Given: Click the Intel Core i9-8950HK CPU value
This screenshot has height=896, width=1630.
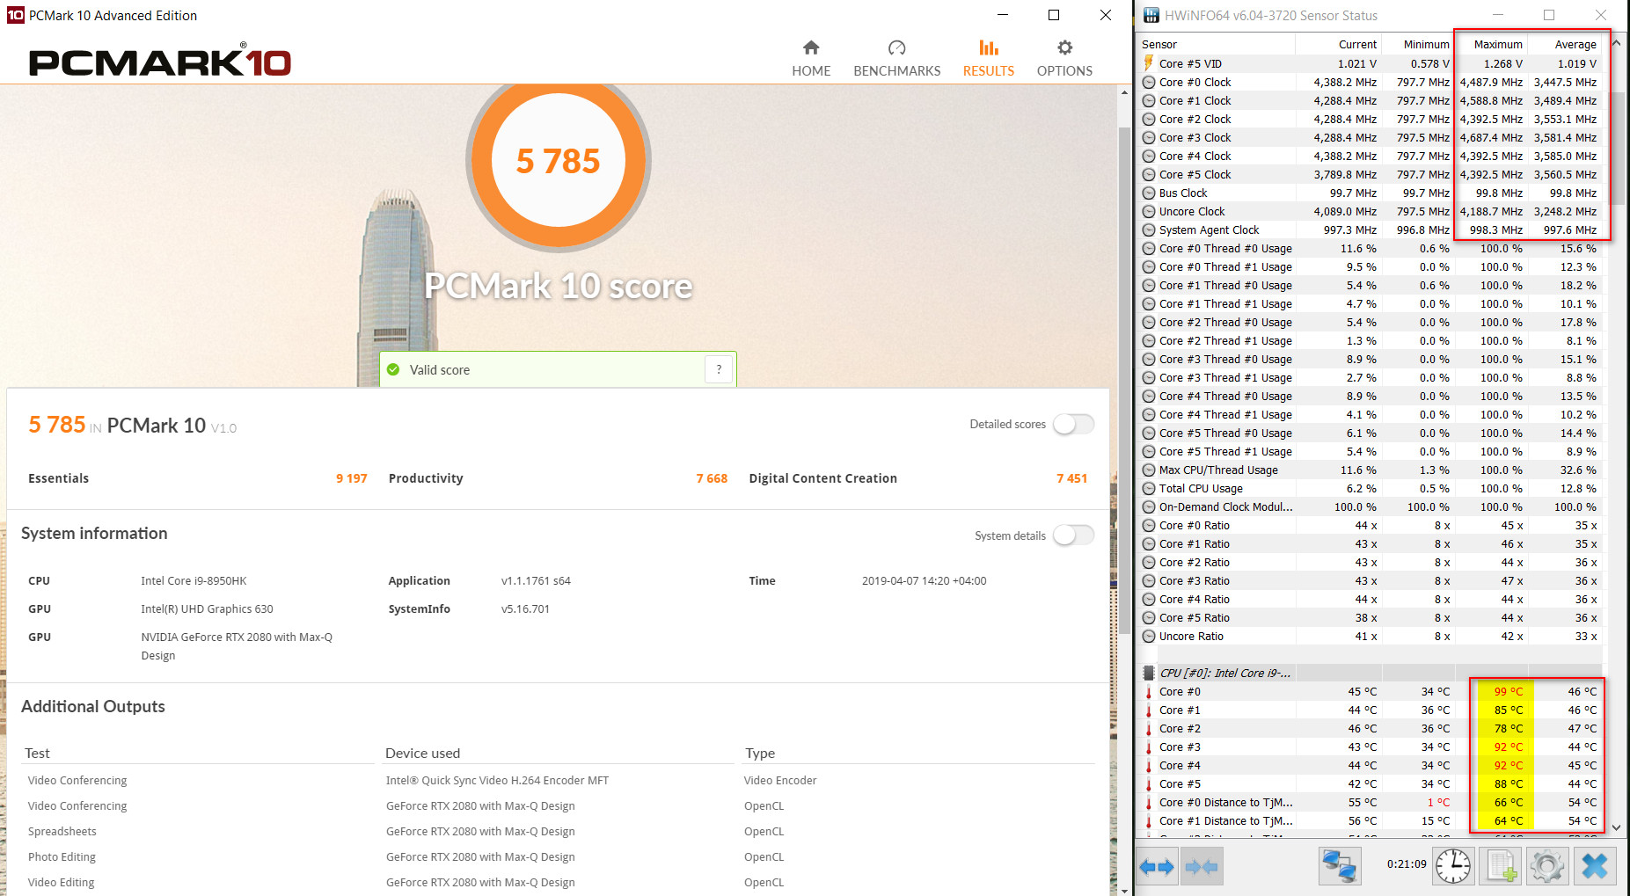Looking at the screenshot, I should click(194, 580).
